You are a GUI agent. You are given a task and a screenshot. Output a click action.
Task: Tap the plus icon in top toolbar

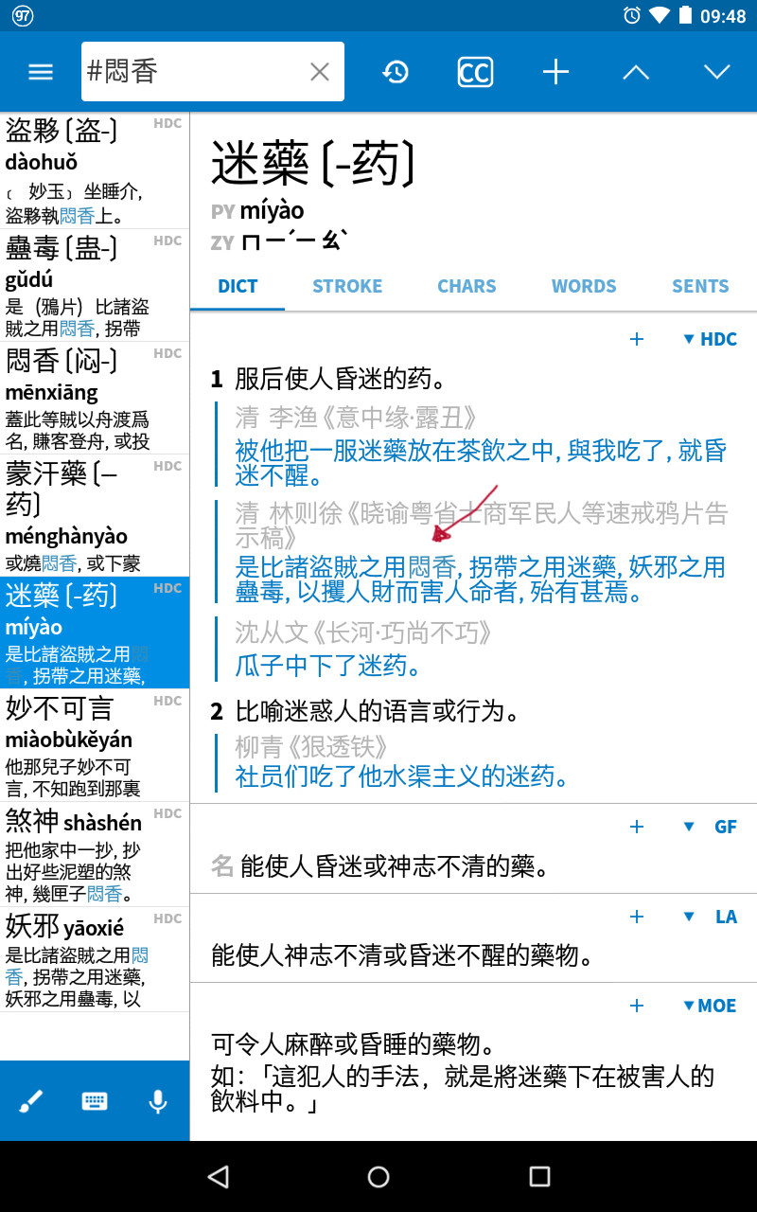[x=555, y=72]
